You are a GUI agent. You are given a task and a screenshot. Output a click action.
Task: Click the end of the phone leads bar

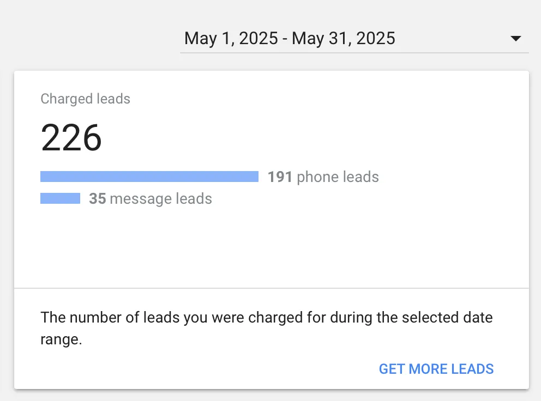(255, 176)
